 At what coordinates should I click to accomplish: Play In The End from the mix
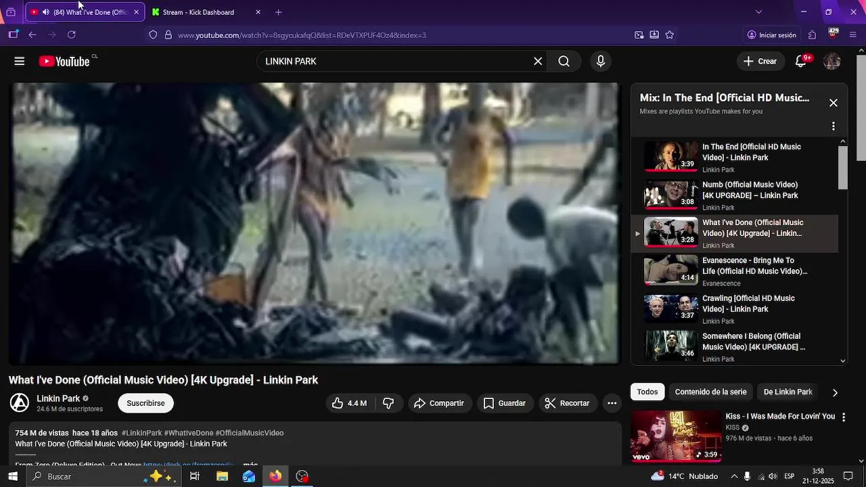735,157
